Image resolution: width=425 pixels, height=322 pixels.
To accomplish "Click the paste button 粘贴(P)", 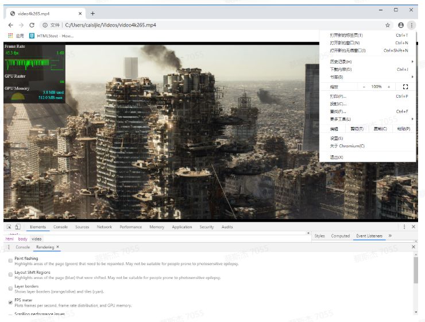I will coord(404,129).
